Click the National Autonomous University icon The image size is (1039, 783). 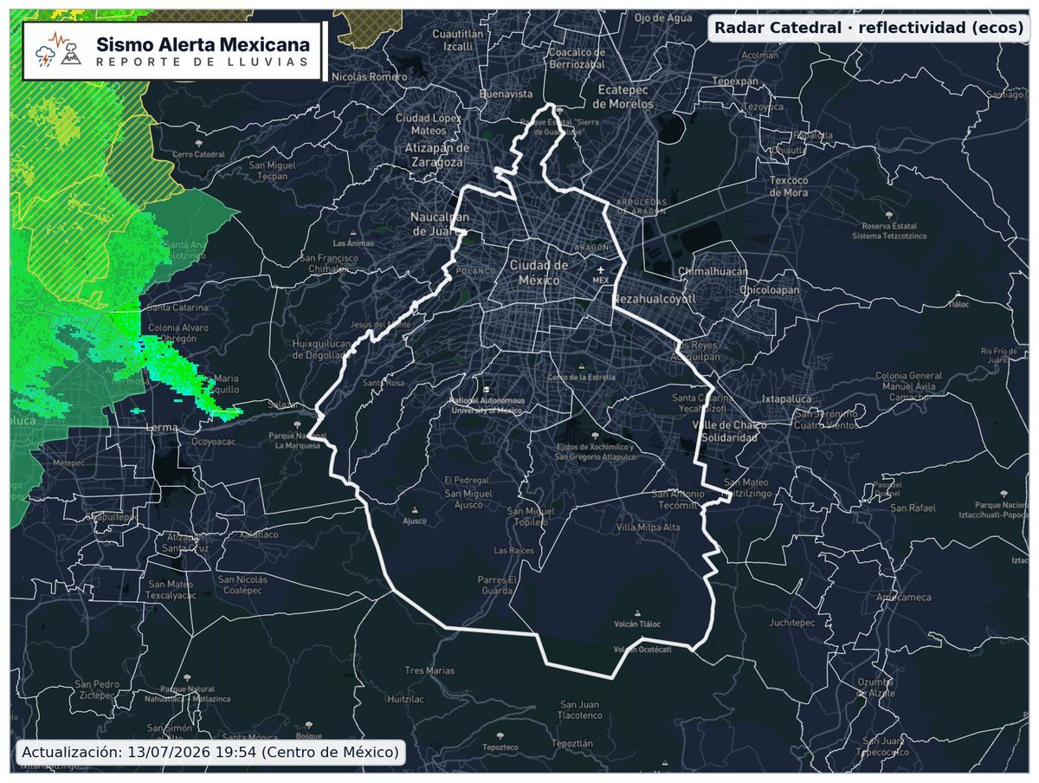tap(487, 390)
